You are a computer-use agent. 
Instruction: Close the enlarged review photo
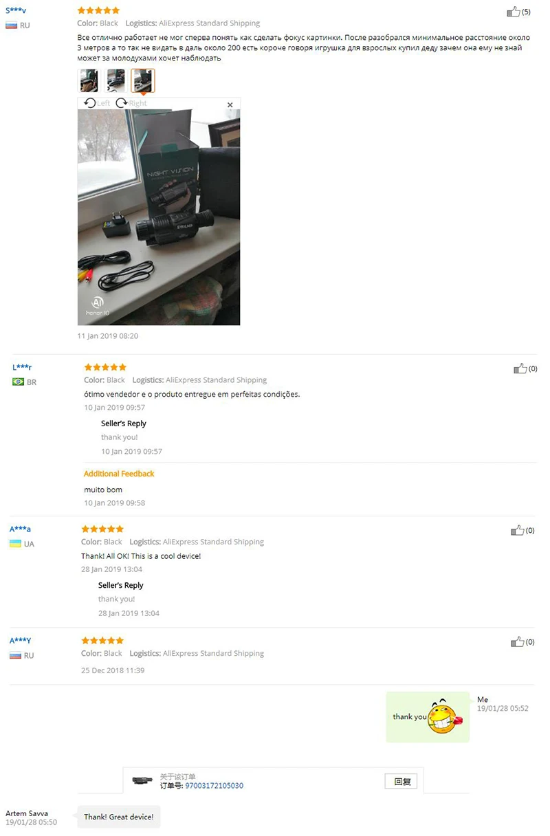[x=230, y=104]
